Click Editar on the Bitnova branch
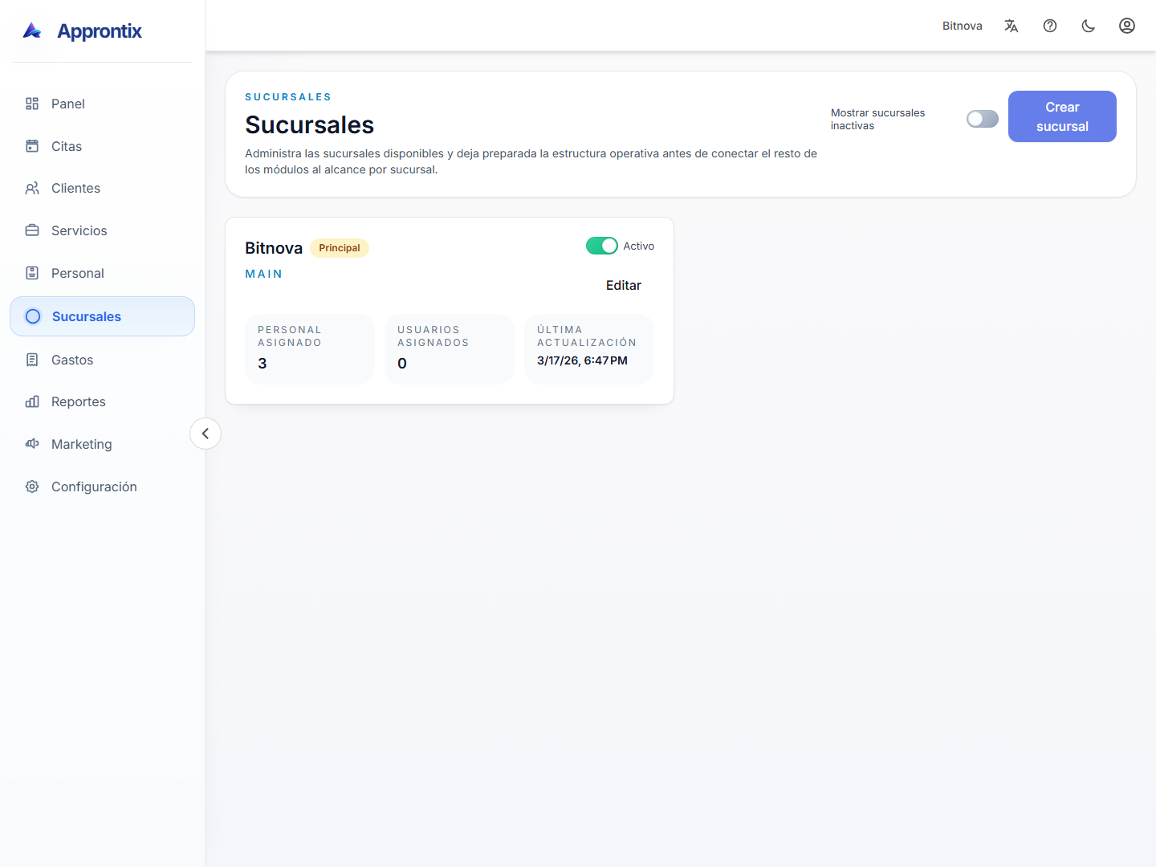The height and width of the screenshot is (867, 1156). [624, 285]
